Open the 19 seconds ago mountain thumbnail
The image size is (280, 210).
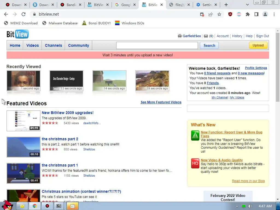click(152, 81)
